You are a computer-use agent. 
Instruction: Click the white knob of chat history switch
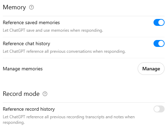[161, 43]
